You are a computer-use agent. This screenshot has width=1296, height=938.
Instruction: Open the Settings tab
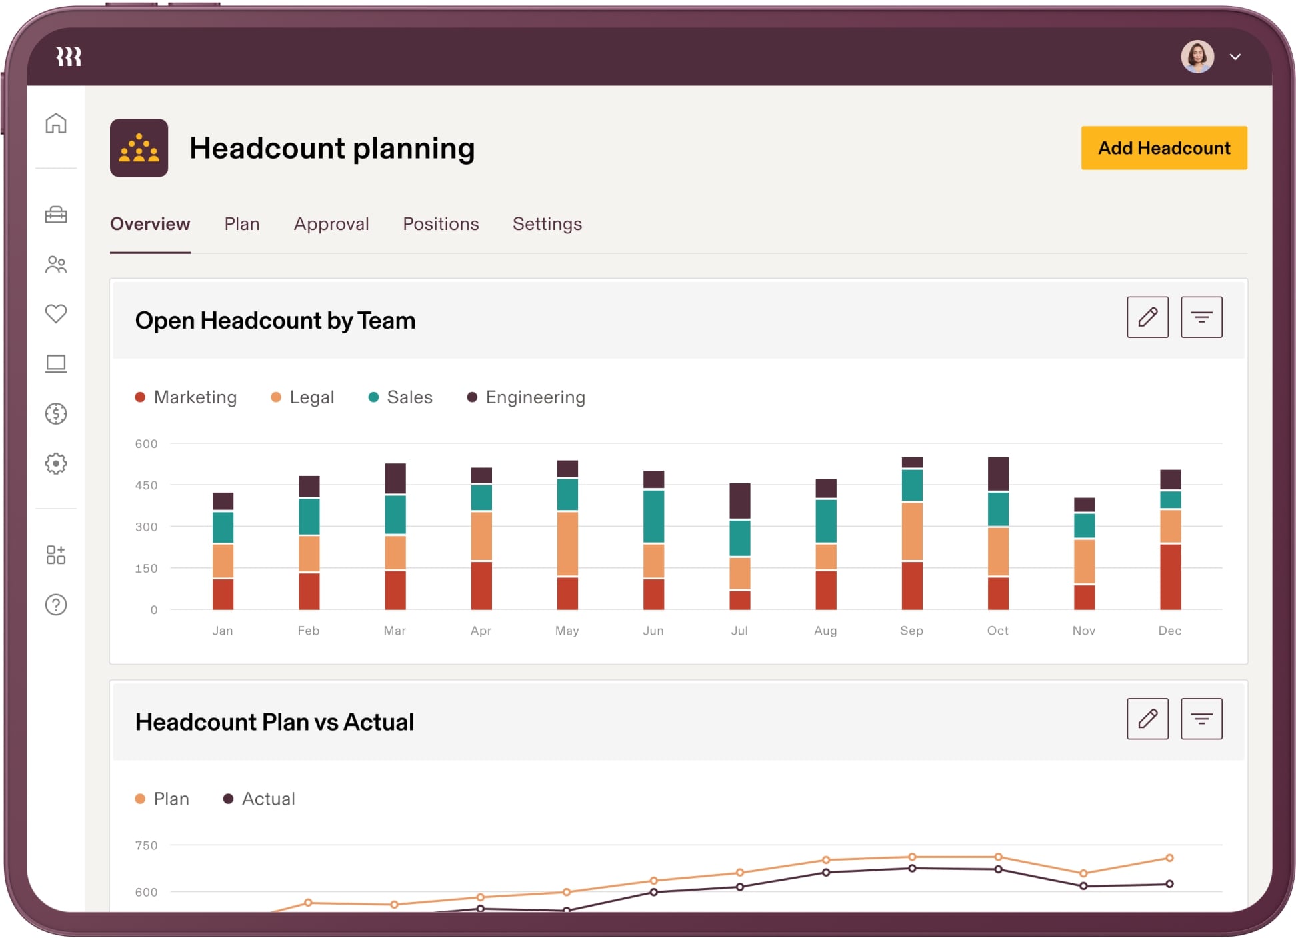[547, 224]
